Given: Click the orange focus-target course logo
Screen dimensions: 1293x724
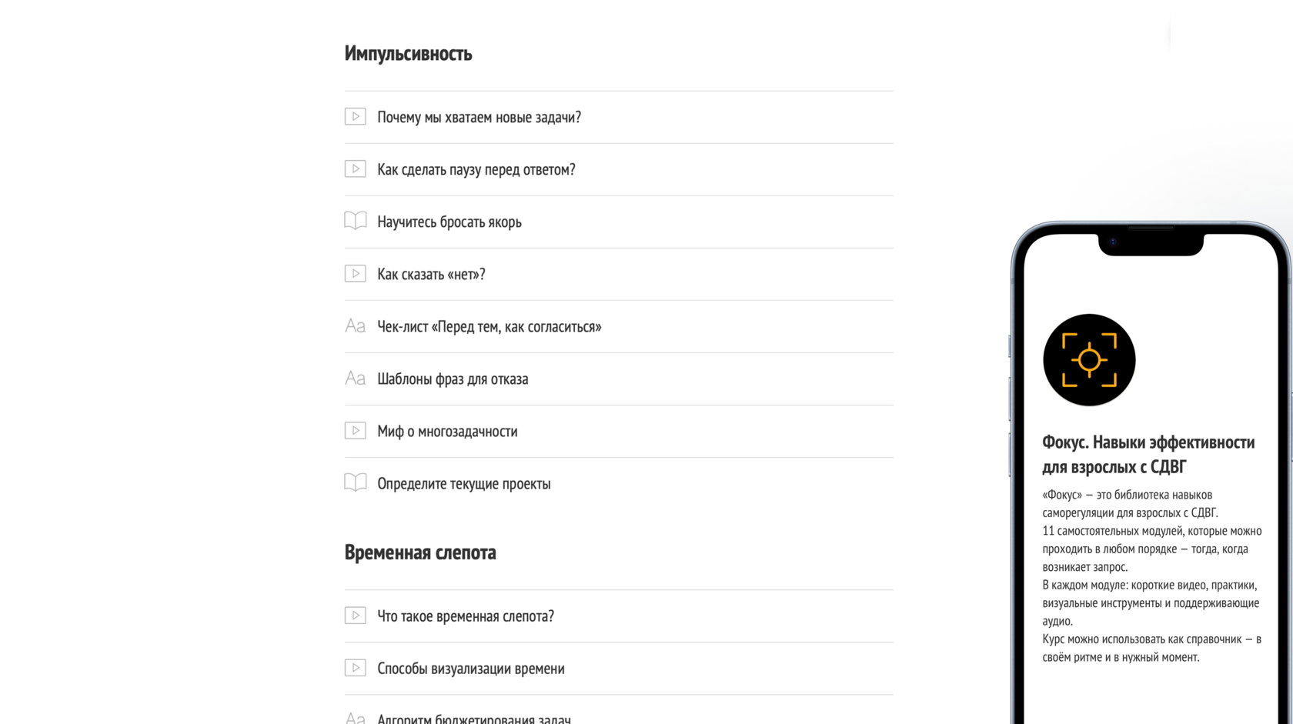Looking at the screenshot, I should pyautogui.click(x=1089, y=360).
